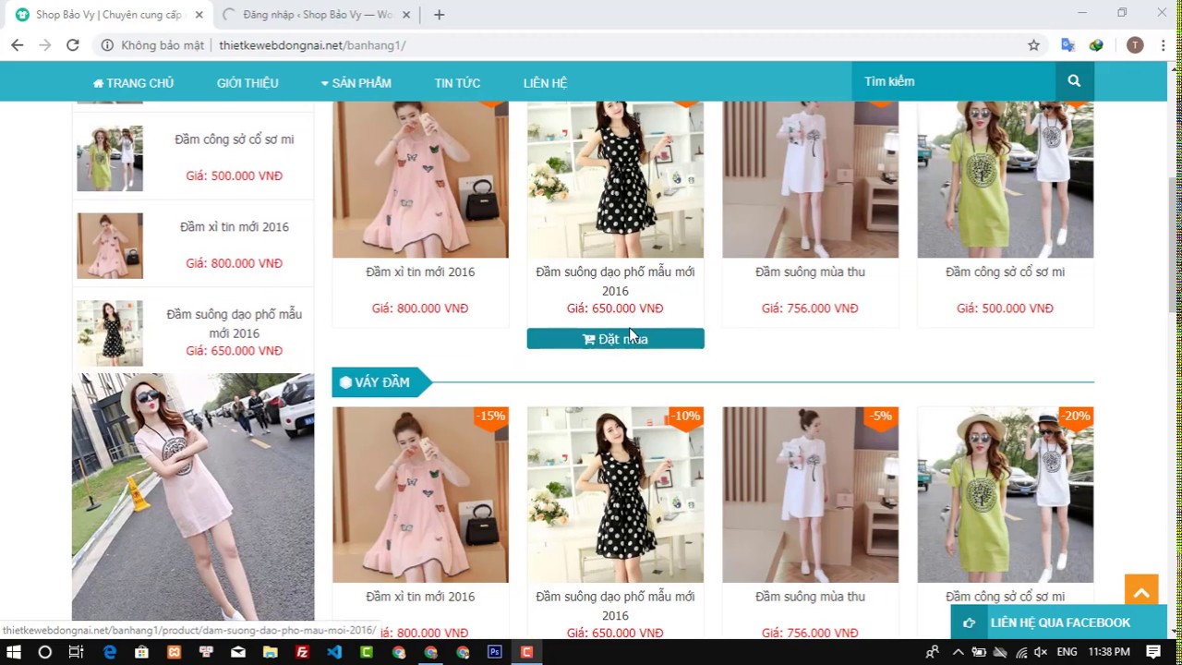The image size is (1182, 665).
Task: Open Chrome's three-dot menu
Action: tap(1163, 45)
